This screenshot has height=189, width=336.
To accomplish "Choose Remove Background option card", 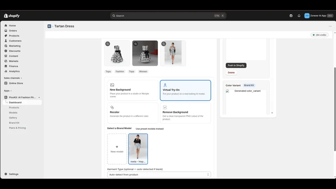I will coord(185,113).
